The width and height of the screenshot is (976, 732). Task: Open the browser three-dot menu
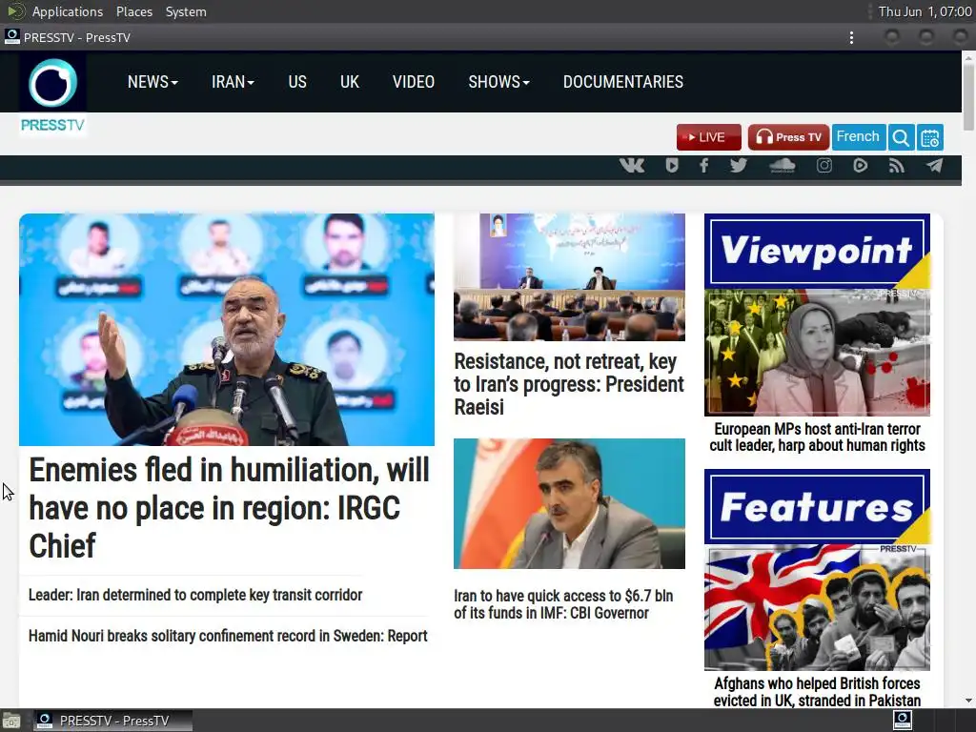pos(851,38)
